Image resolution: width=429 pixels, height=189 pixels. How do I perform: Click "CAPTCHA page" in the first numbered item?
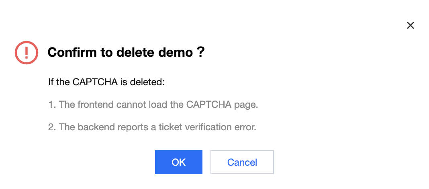(x=222, y=105)
